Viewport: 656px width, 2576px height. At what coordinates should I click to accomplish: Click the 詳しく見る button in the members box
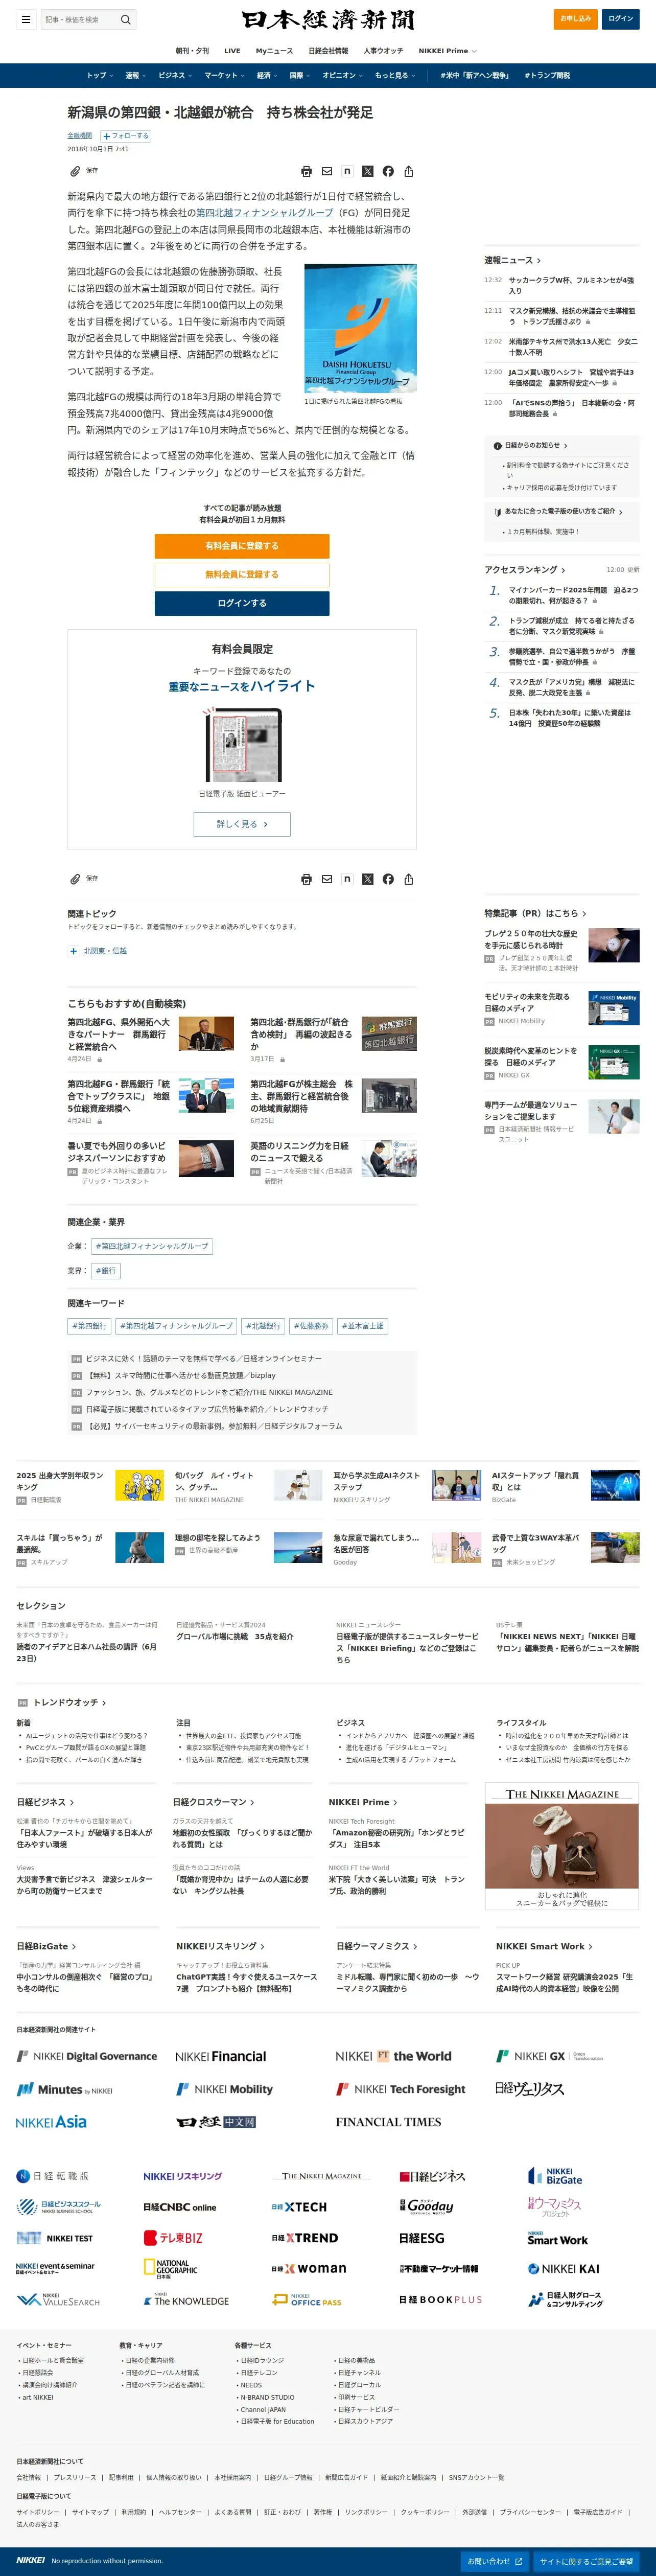242,824
